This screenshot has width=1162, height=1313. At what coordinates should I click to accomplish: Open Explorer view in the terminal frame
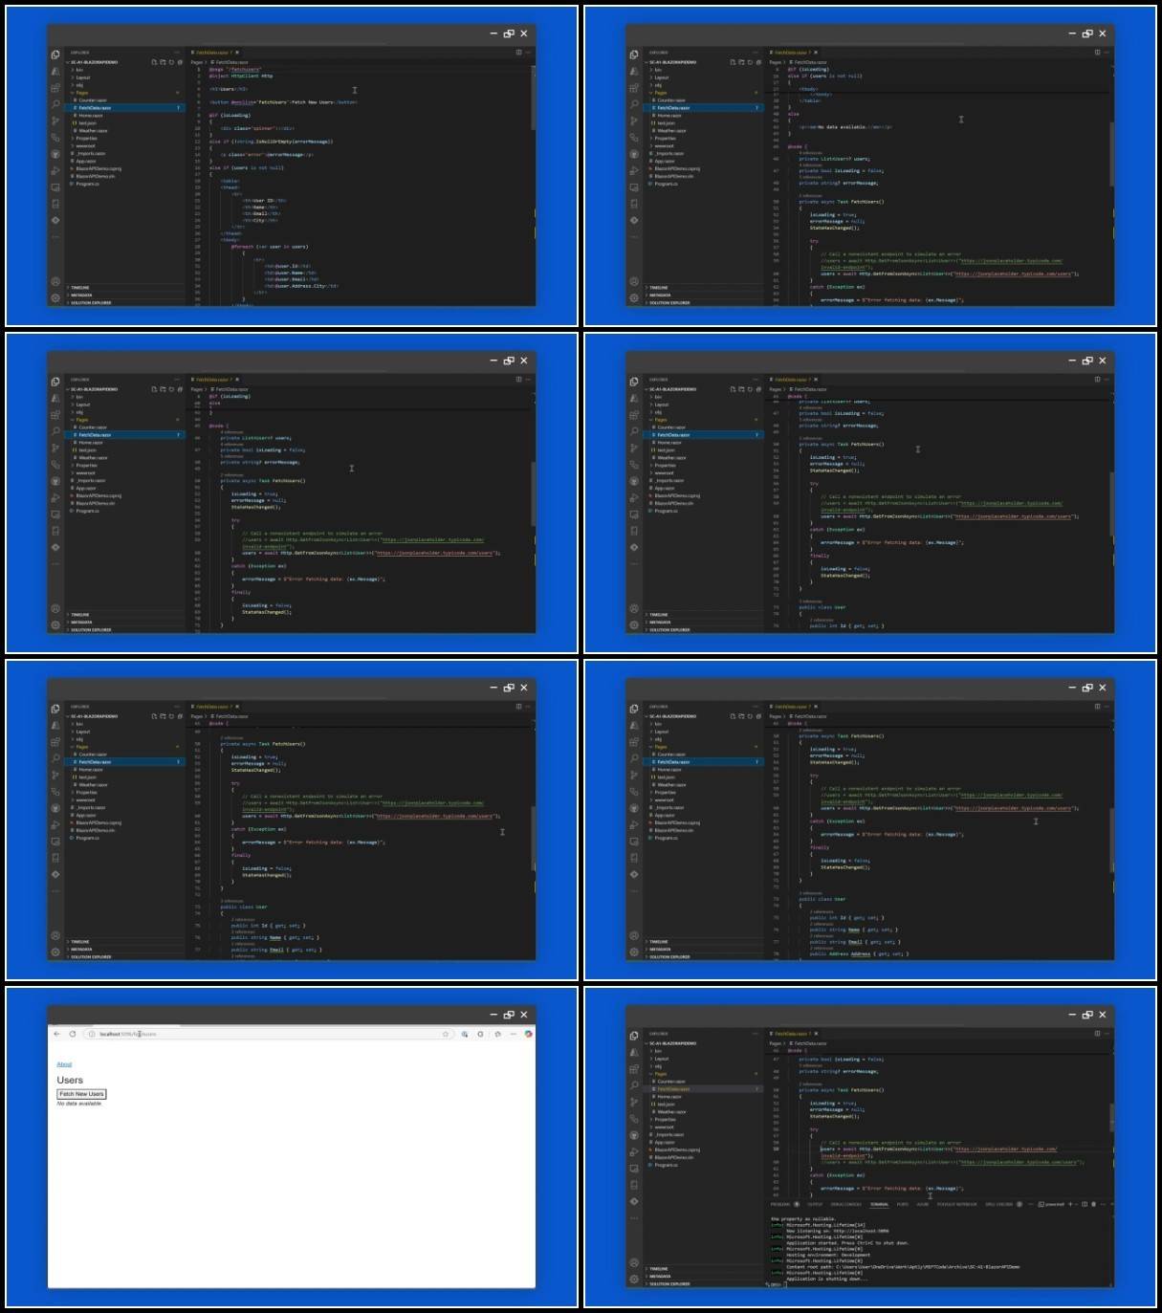click(634, 1036)
